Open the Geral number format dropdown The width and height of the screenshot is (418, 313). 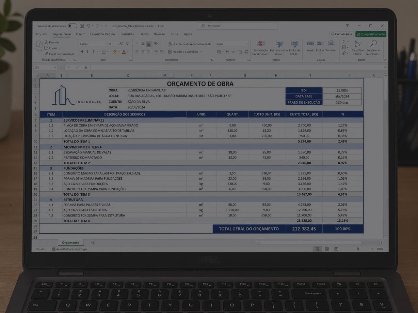point(247,44)
